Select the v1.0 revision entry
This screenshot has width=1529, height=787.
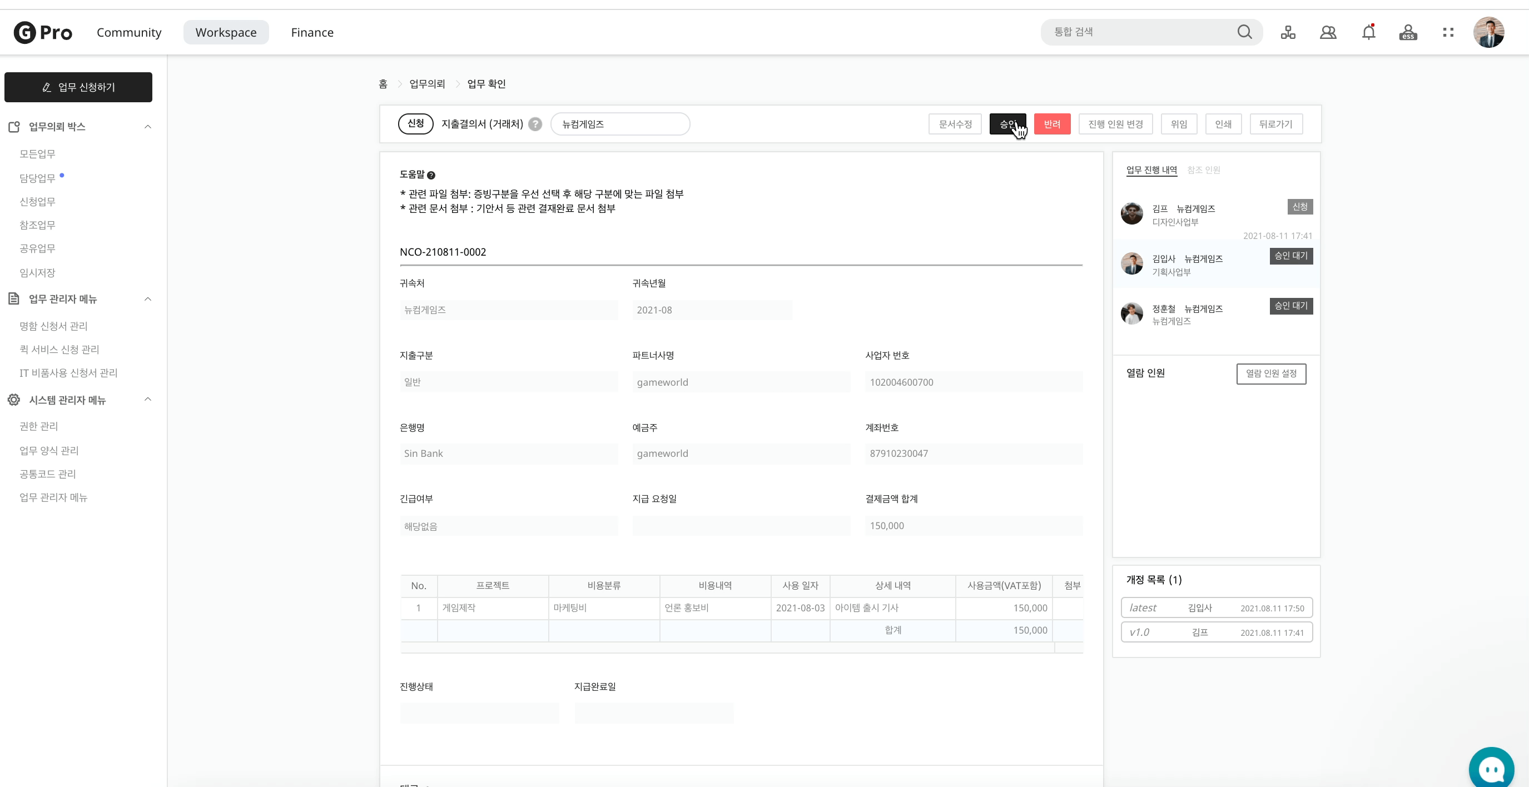tap(1216, 632)
